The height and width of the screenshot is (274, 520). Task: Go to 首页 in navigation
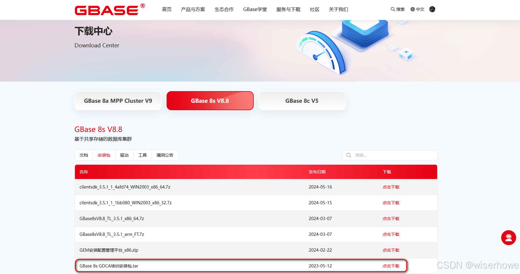point(167,10)
